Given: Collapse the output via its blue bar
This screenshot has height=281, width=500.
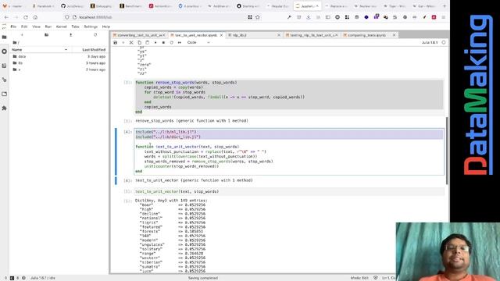Looking at the screenshot, I should [x=116, y=180].
